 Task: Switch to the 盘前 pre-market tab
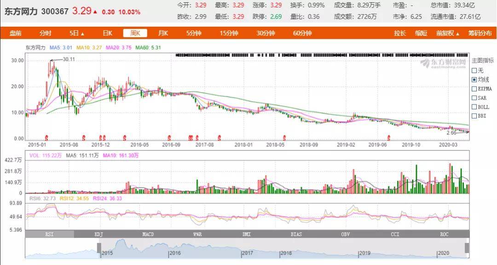[x=15, y=33]
